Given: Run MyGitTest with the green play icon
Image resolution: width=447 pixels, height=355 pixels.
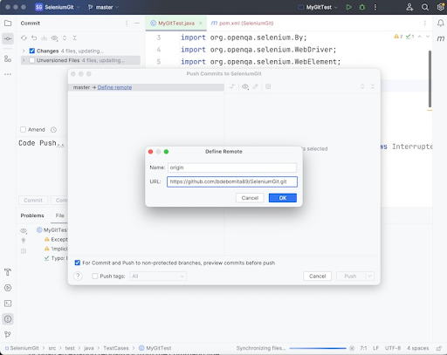Looking at the screenshot, I should pyautogui.click(x=348, y=7).
